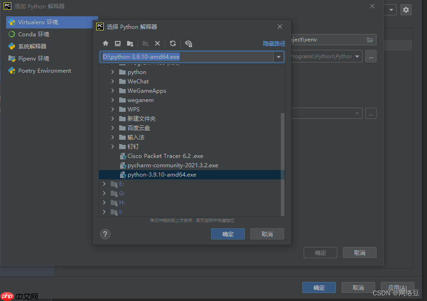Confirm file selection with 确定
The height and width of the screenshot is (301, 427).
tap(228, 234)
